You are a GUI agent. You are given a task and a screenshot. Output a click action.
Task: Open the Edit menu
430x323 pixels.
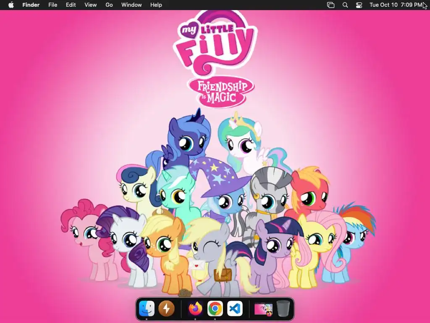tap(71, 5)
